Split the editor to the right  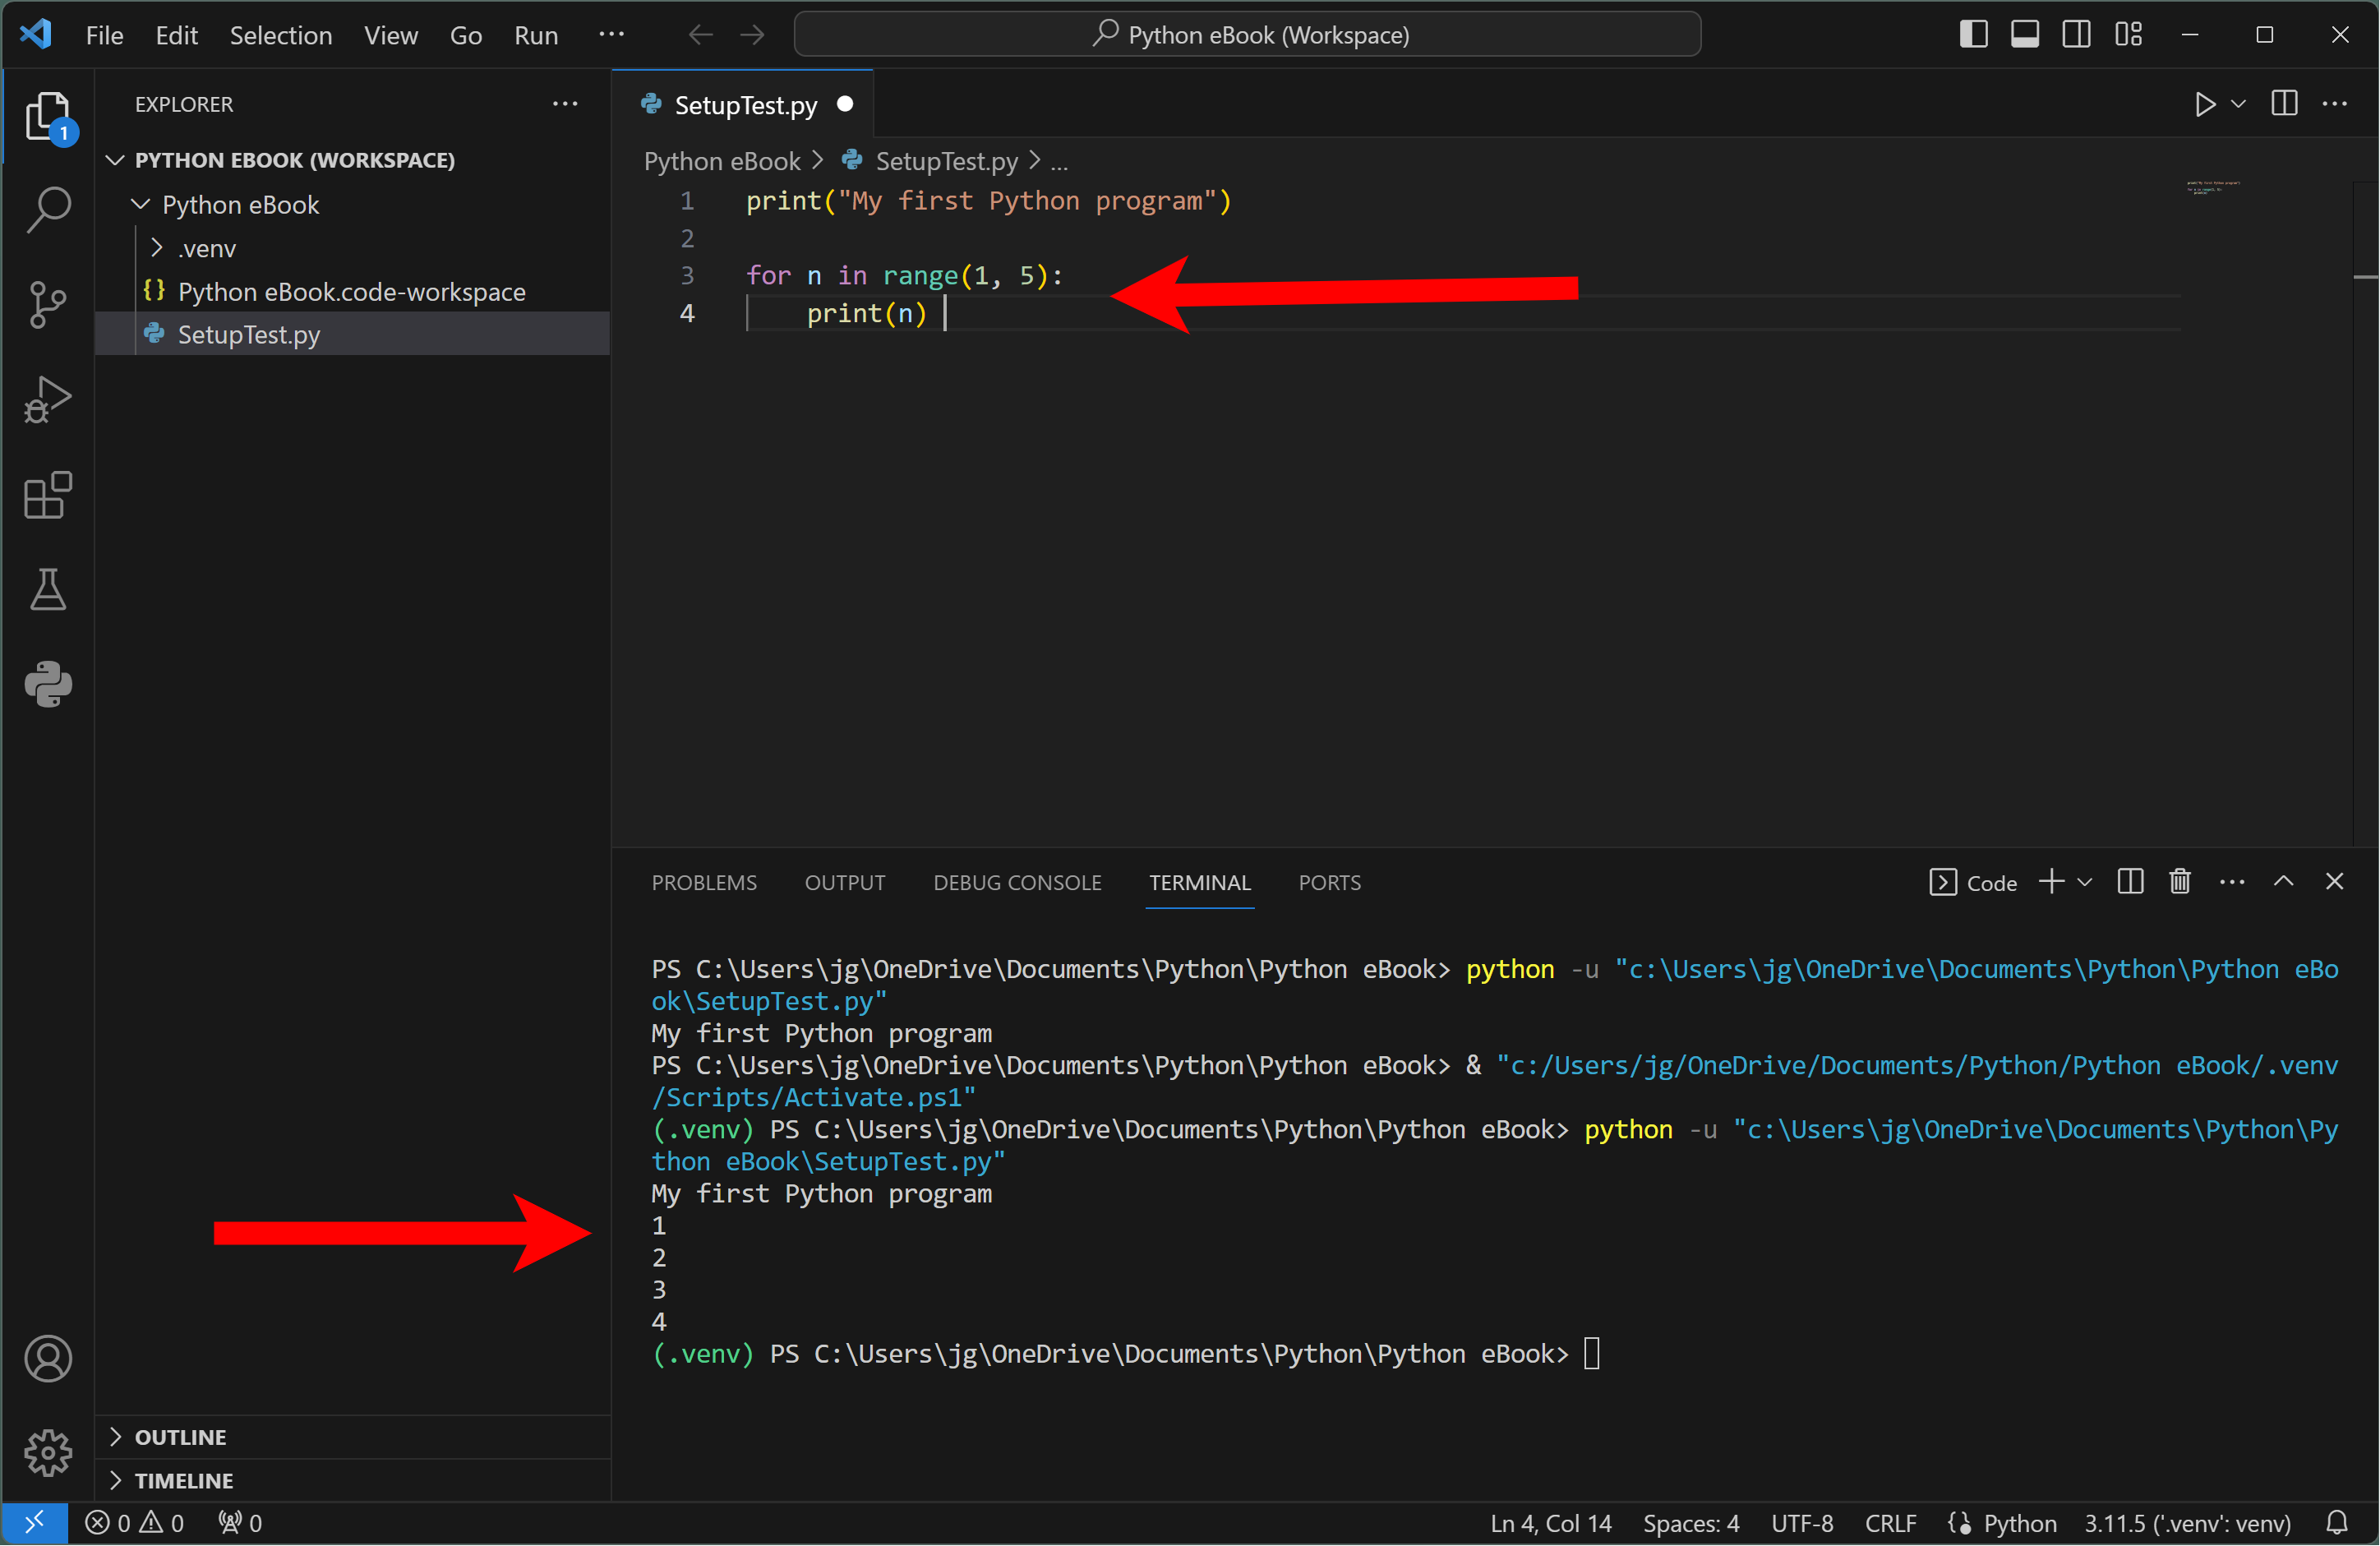tap(2285, 104)
